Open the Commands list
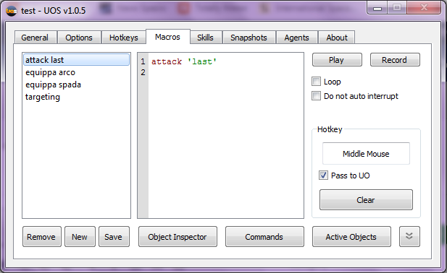 click(x=264, y=236)
